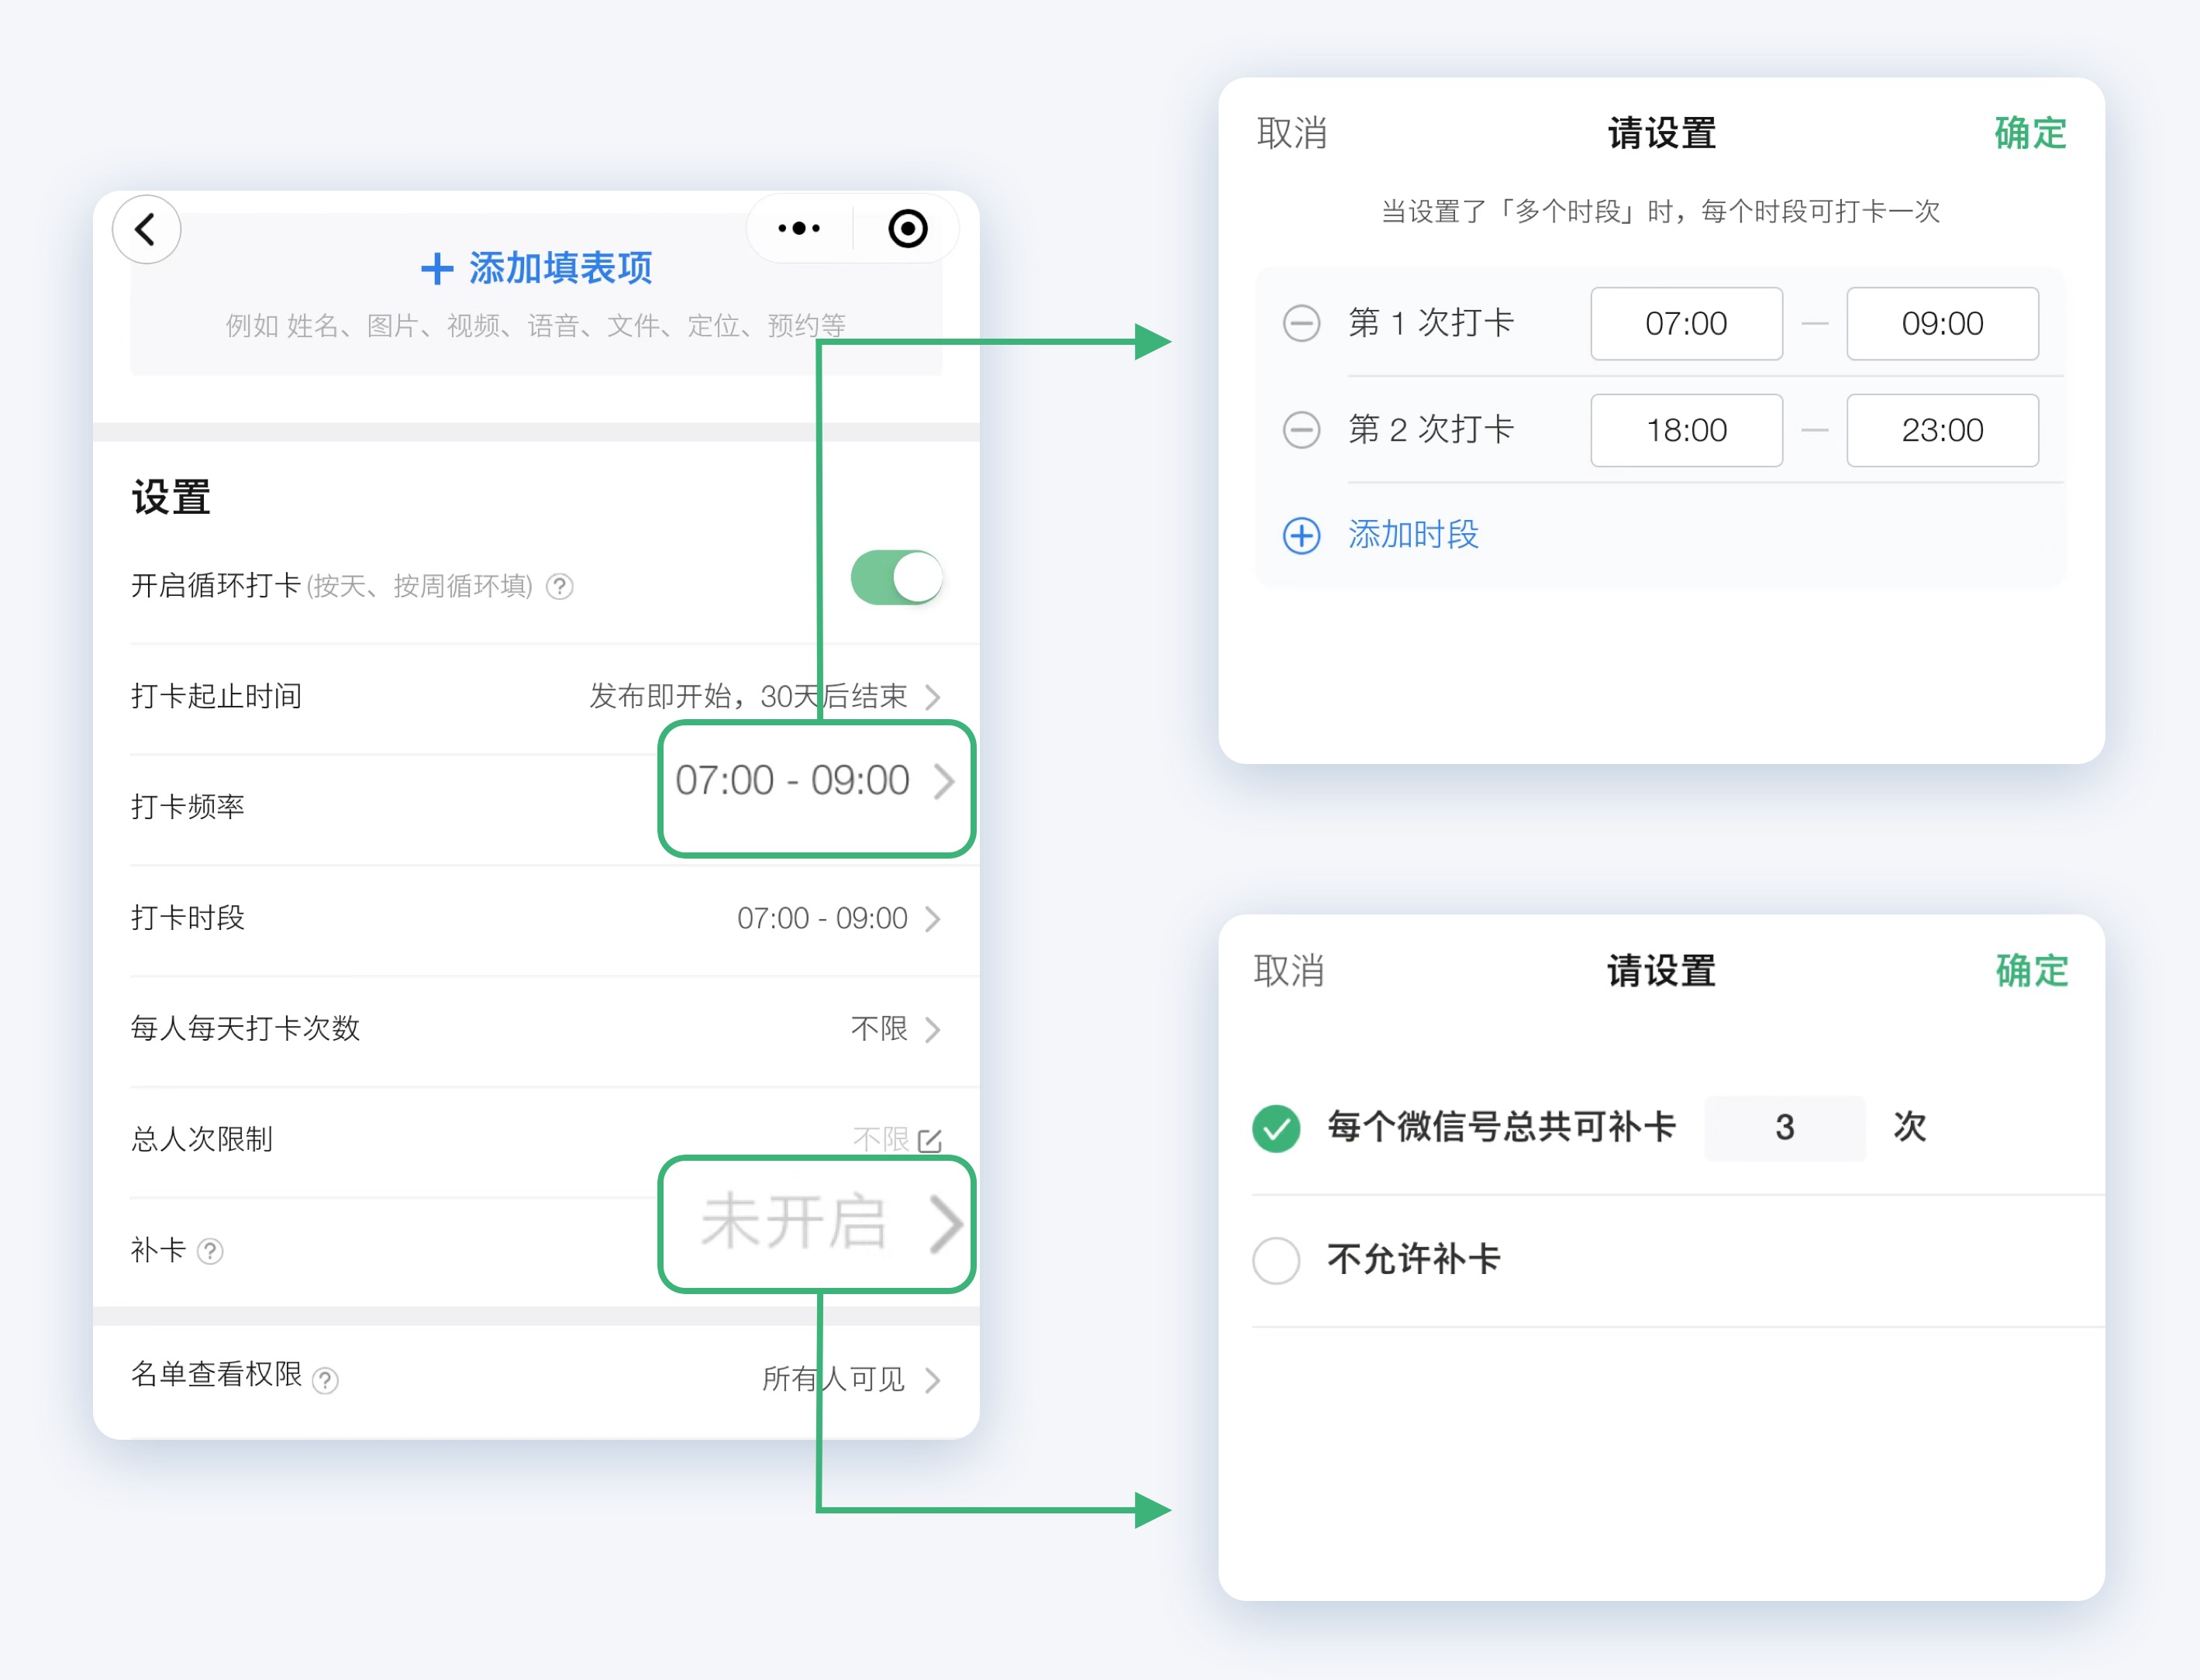Open 每人每天打卡次数 options
Screen dimensions: 2200x1680
click(934, 1030)
